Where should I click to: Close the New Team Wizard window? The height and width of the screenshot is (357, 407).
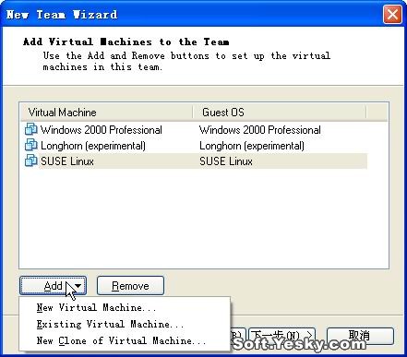(392, 14)
